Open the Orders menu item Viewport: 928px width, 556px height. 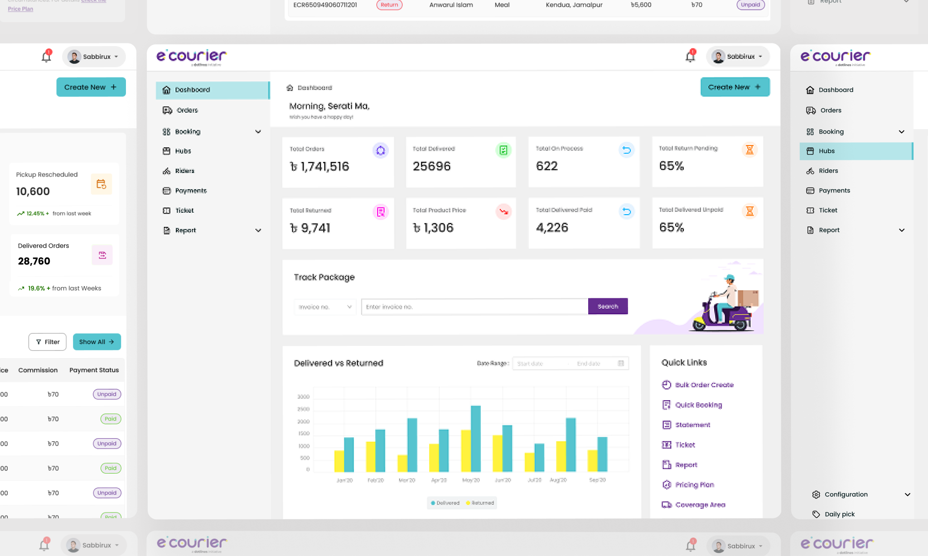(x=188, y=110)
